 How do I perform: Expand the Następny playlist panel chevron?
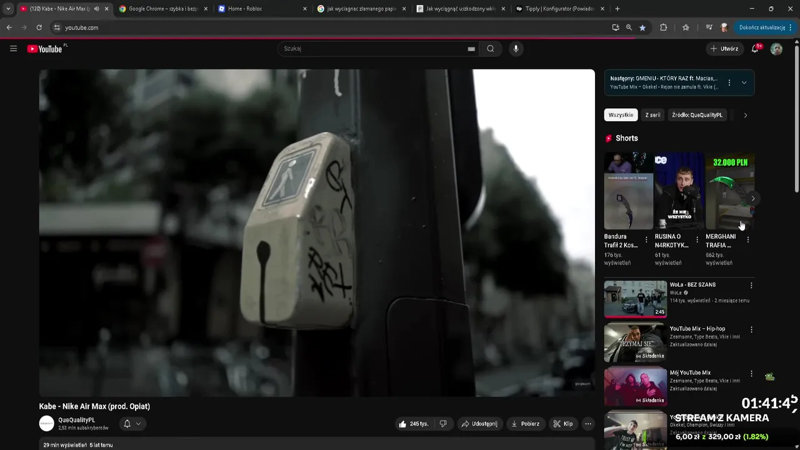tap(744, 82)
